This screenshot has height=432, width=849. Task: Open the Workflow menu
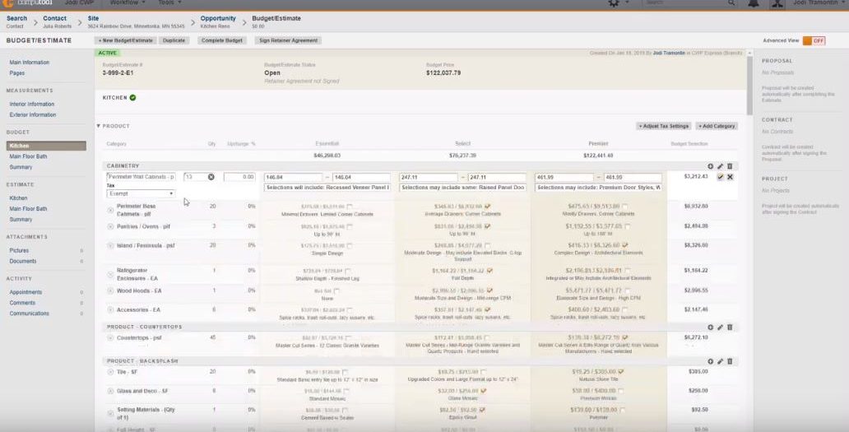tap(126, 3)
